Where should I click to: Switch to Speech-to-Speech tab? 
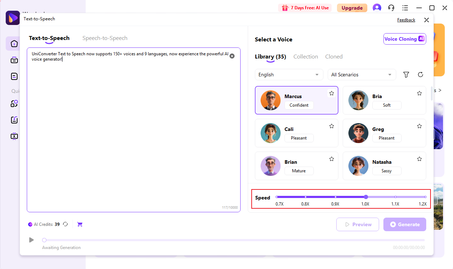(105, 38)
